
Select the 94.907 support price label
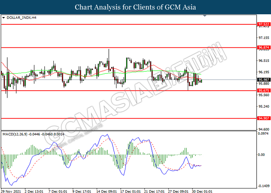[x=263, y=118]
